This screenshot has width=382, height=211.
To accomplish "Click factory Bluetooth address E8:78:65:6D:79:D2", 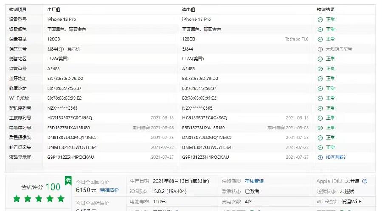I will [65, 79].
